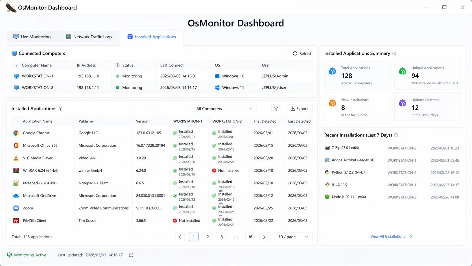472x266 pixels.
Task: Click the Unique Applications green cube icon
Action: tap(403, 71)
